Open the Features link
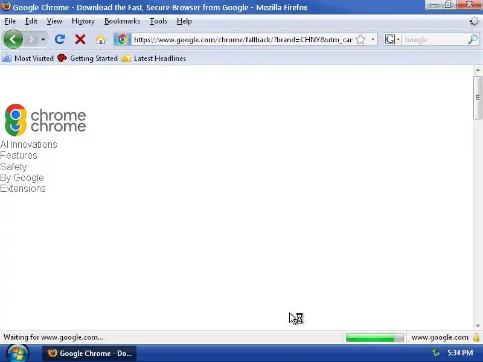Viewport: 483px width, 362px height. click(x=19, y=156)
